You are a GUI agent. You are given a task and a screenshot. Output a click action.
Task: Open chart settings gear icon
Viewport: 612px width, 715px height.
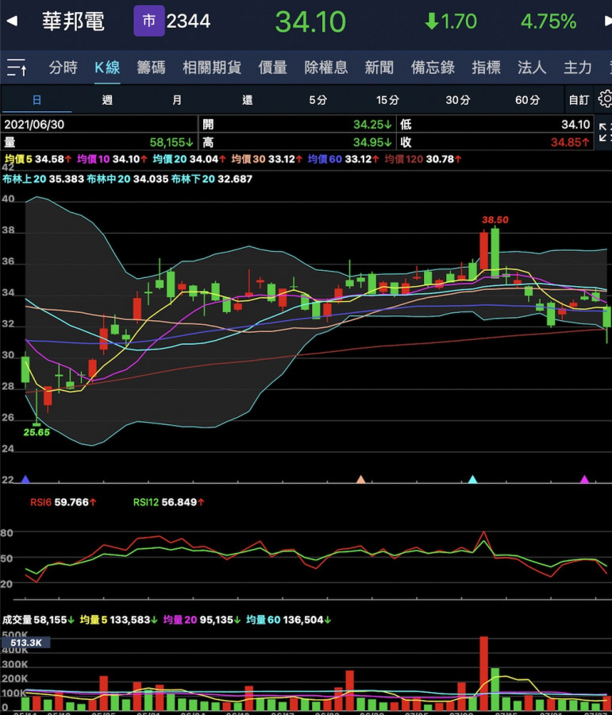(x=605, y=99)
